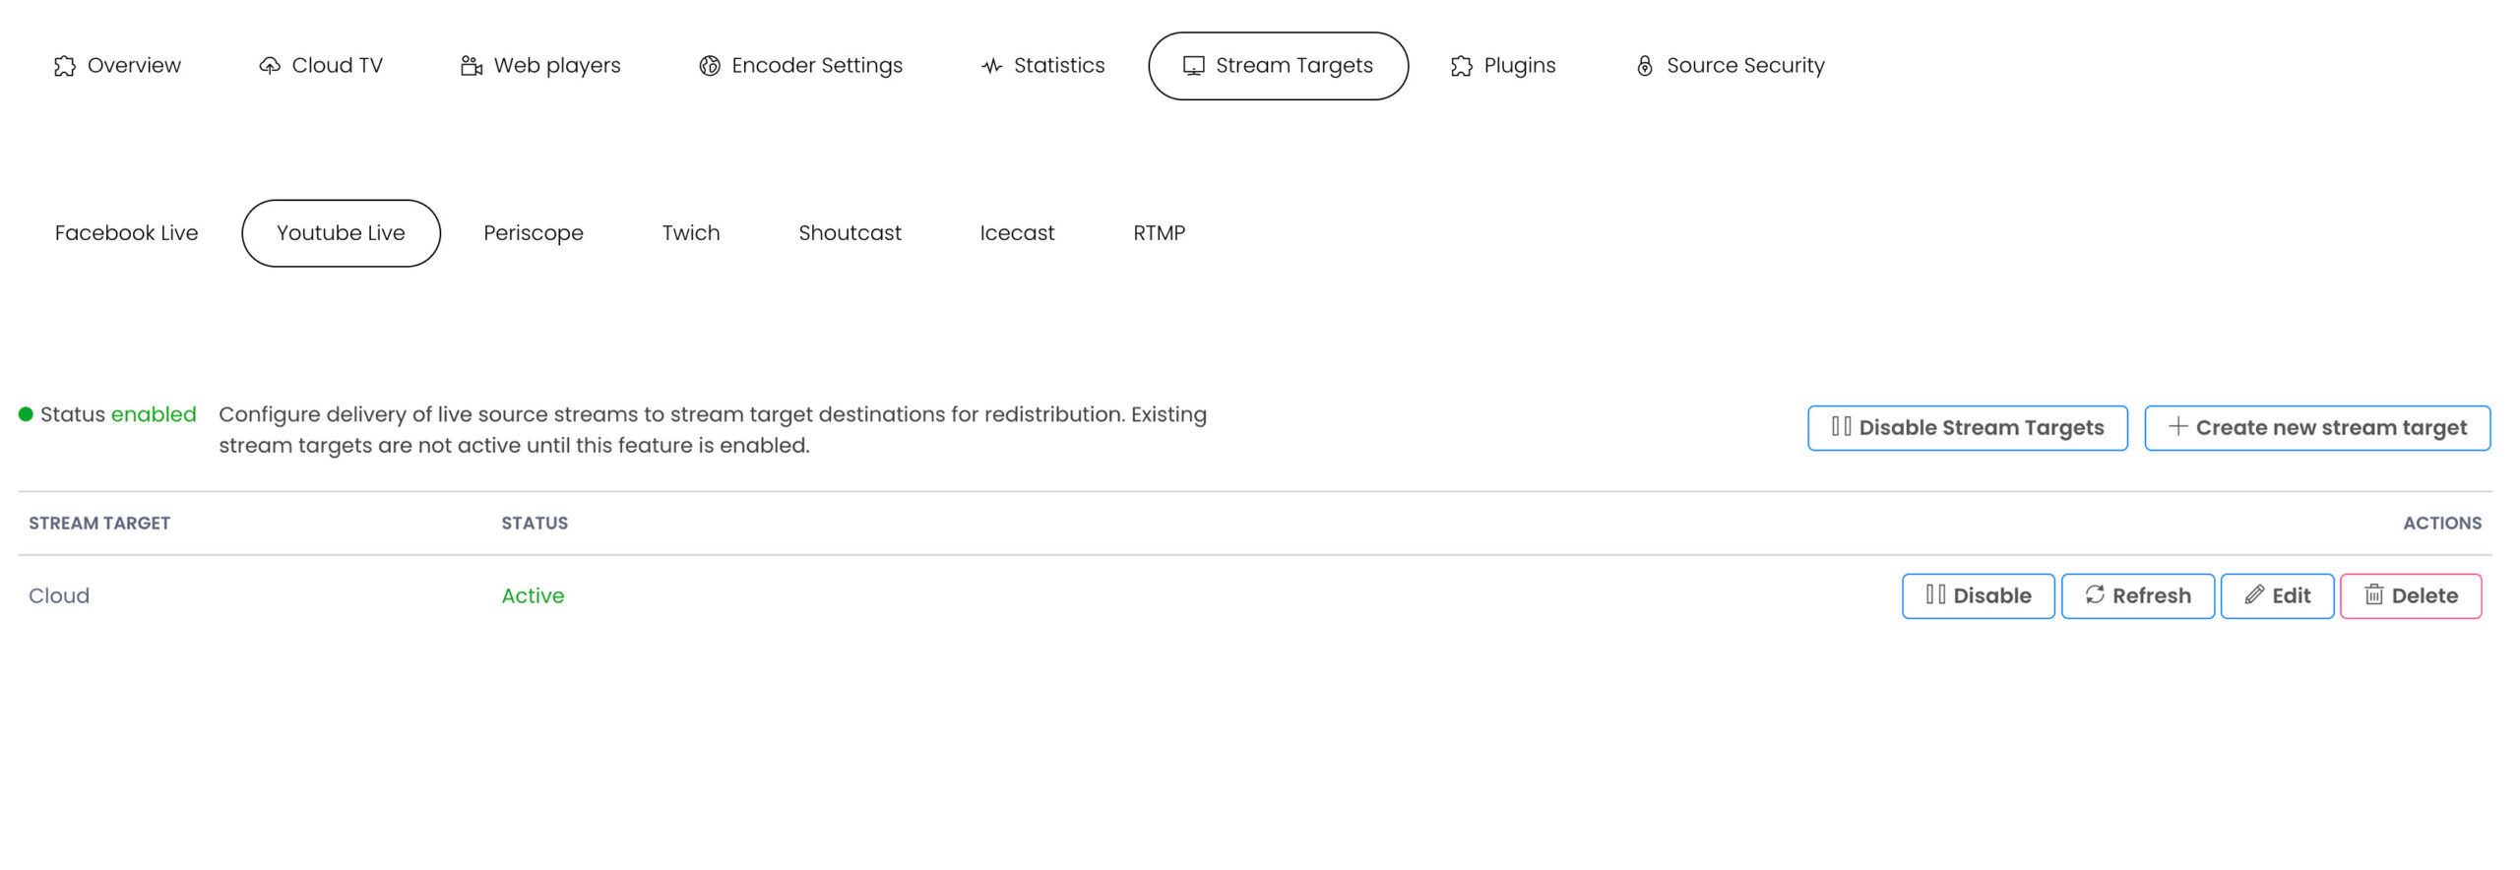Click the Web players camera icon
This screenshot has width=2520, height=870.
pos(472,66)
